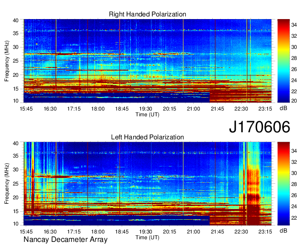Click 22:30 tick under the right-handed plot
Image resolution: width=302 pixels, height=245 pixels.
point(241,109)
